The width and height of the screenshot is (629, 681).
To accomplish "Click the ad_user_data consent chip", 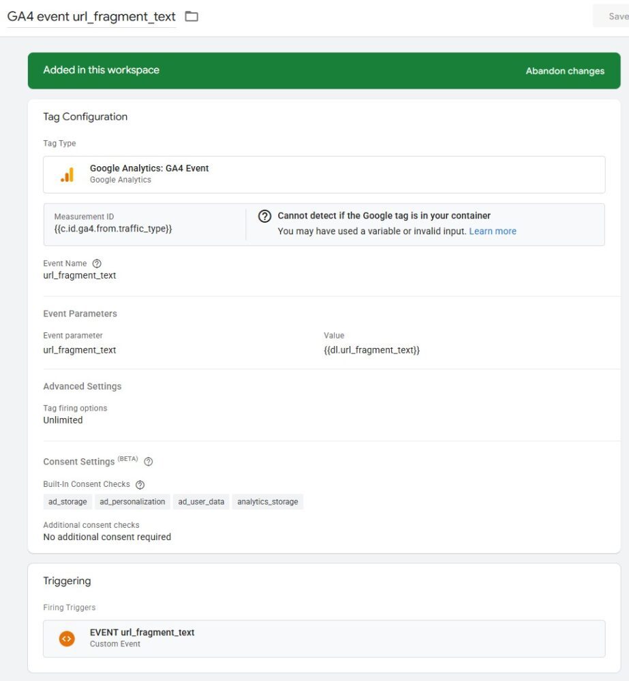I will click(201, 502).
